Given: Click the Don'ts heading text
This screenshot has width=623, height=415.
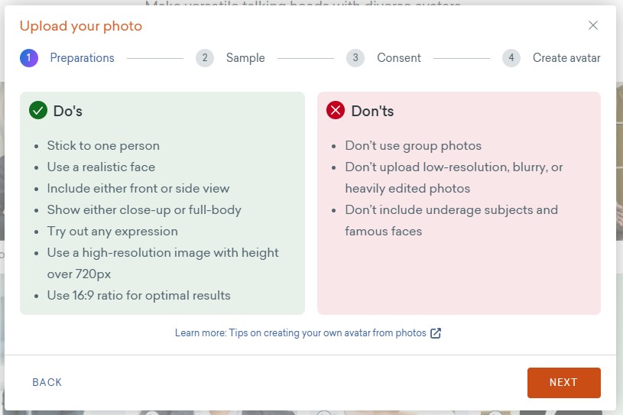Looking at the screenshot, I should [x=372, y=112].
